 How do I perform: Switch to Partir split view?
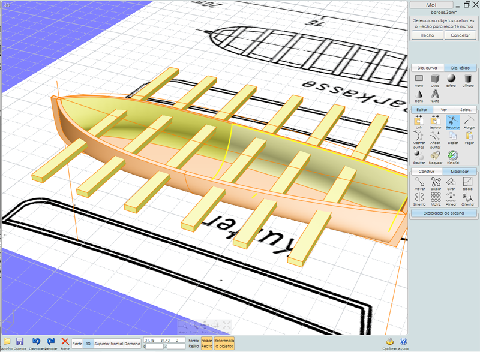pyautogui.click(x=77, y=344)
